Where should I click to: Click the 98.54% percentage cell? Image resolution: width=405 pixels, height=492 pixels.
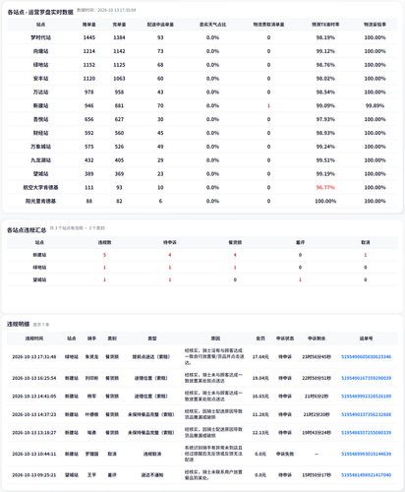coord(325,92)
